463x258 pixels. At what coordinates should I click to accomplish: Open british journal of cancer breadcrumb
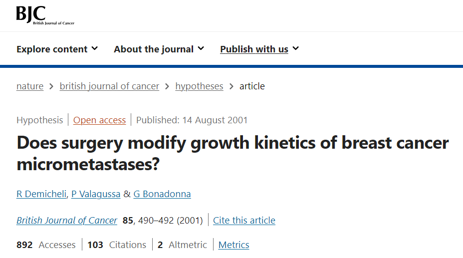[109, 86]
